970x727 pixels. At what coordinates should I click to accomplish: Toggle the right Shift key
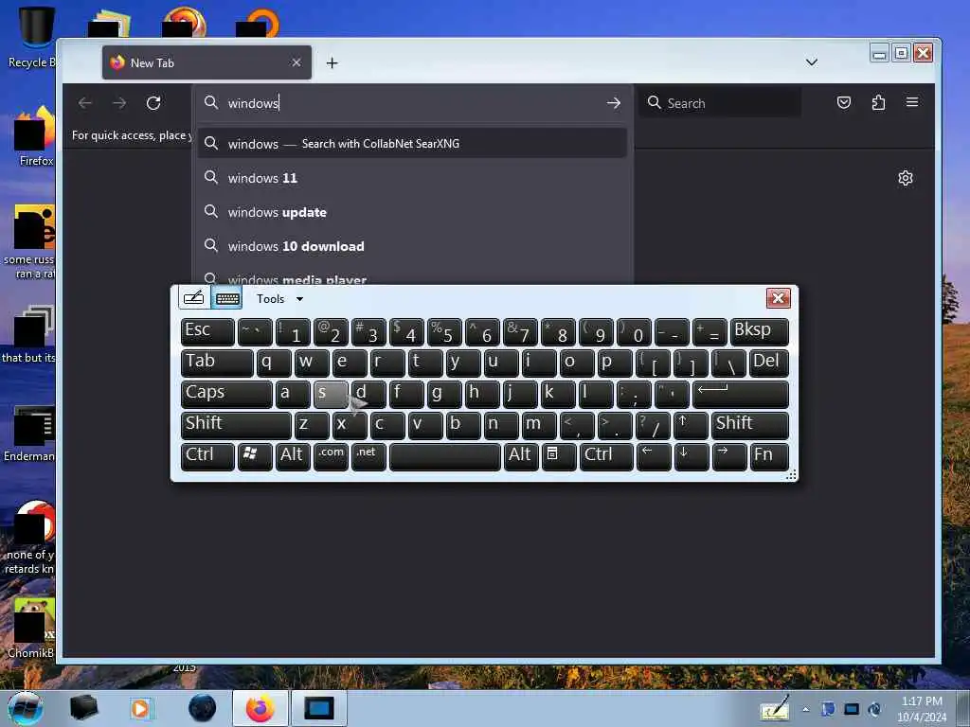[x=750, y=425]
